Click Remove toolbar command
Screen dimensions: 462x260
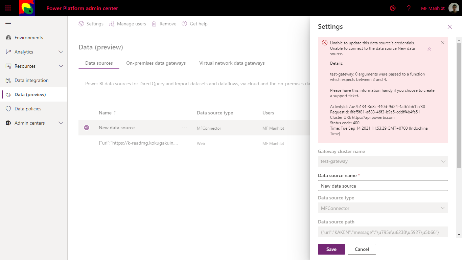tap(164, 24)
